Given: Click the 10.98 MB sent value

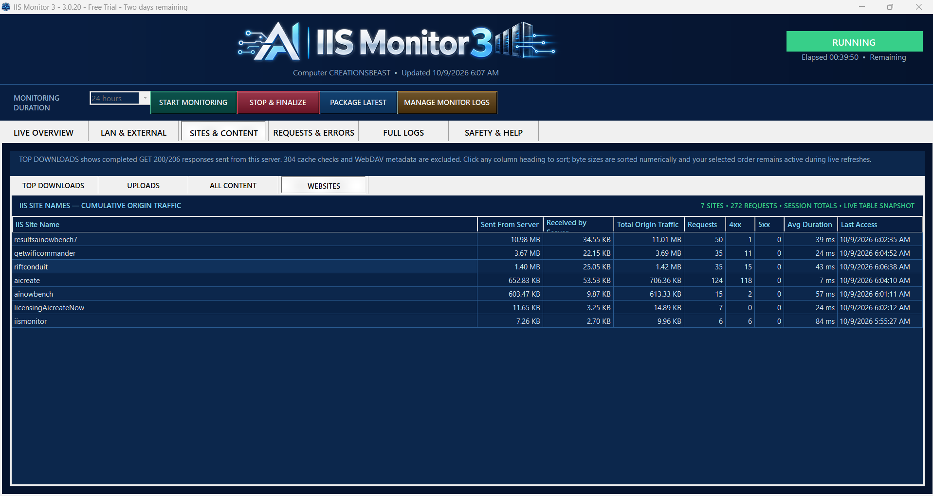Looking at the screenshot, I should (510, 240).
